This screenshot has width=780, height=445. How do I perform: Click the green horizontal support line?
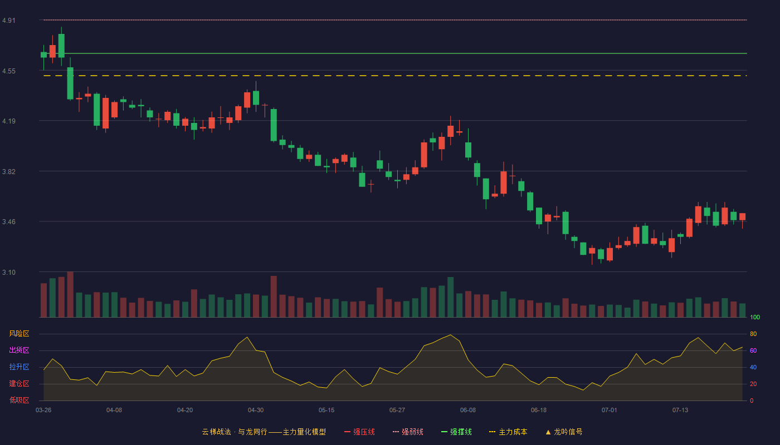(x=394, y=53)
